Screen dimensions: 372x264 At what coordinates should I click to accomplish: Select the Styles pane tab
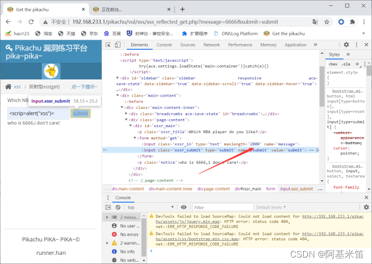[x=334, y=54]
